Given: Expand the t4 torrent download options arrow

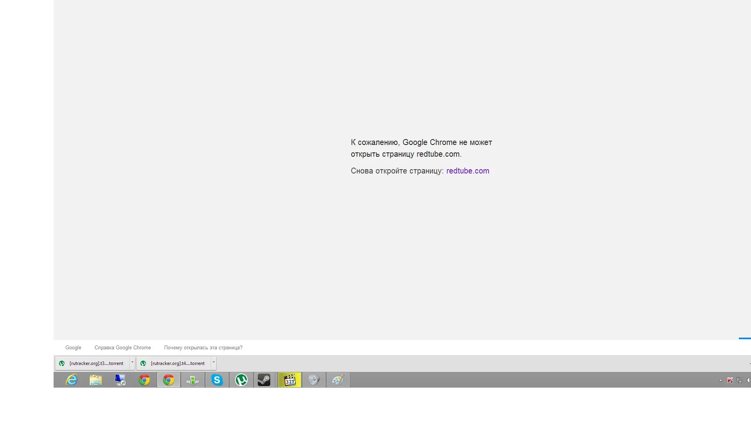Looking at the screenshot, I should (x=214, y=363).
